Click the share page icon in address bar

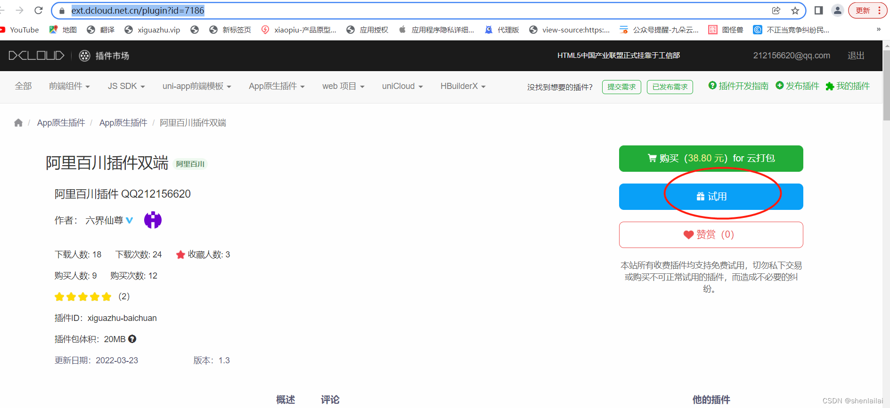click(x=776, y=10)
